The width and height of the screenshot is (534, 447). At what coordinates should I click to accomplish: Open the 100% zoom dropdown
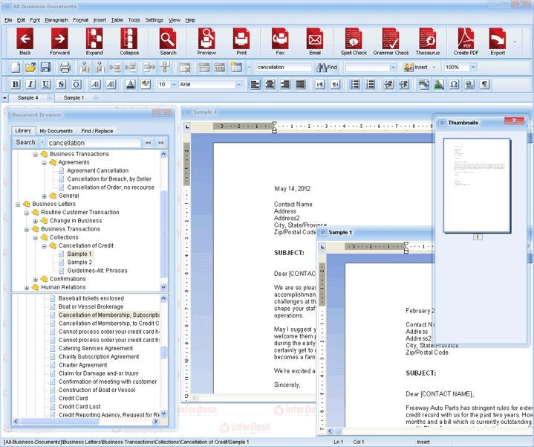pos(473,68)
